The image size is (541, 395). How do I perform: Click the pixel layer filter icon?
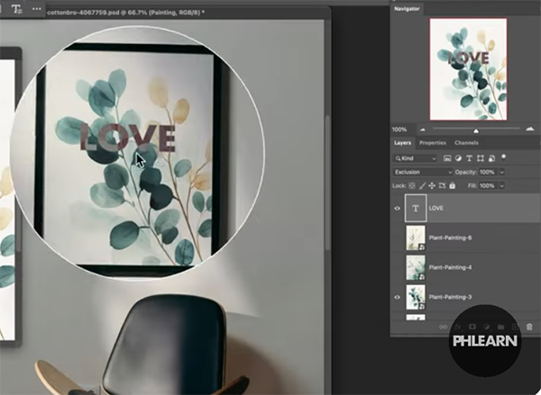447,158
